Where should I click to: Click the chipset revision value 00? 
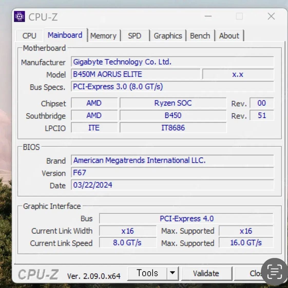(262, 103)
